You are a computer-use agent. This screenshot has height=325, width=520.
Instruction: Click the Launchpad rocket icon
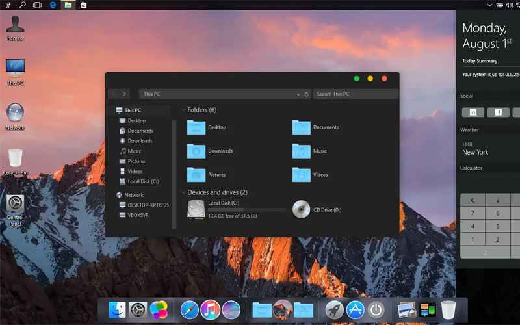click(334, 310)
